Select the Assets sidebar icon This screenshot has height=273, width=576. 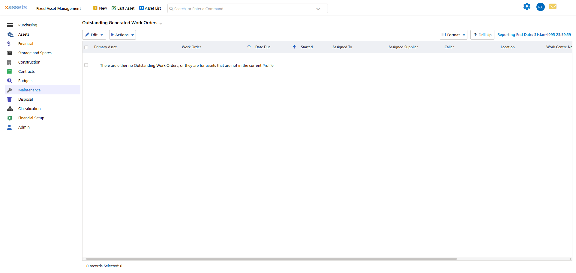click(x=10, y=34)
